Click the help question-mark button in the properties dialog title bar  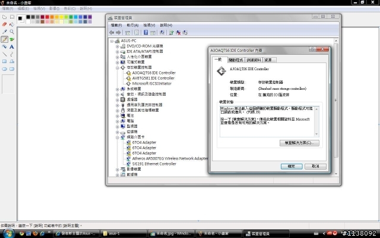[x=312, y=49]
